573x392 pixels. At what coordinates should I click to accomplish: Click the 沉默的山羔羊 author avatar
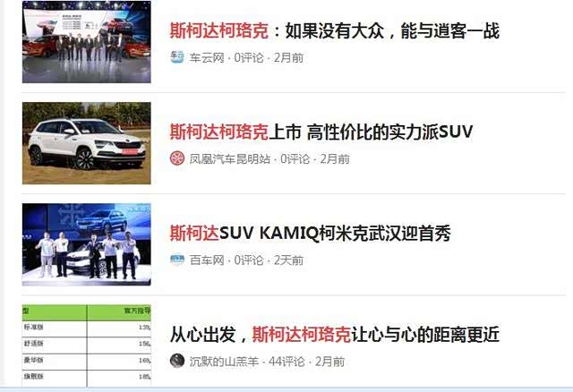coord(177,361)
